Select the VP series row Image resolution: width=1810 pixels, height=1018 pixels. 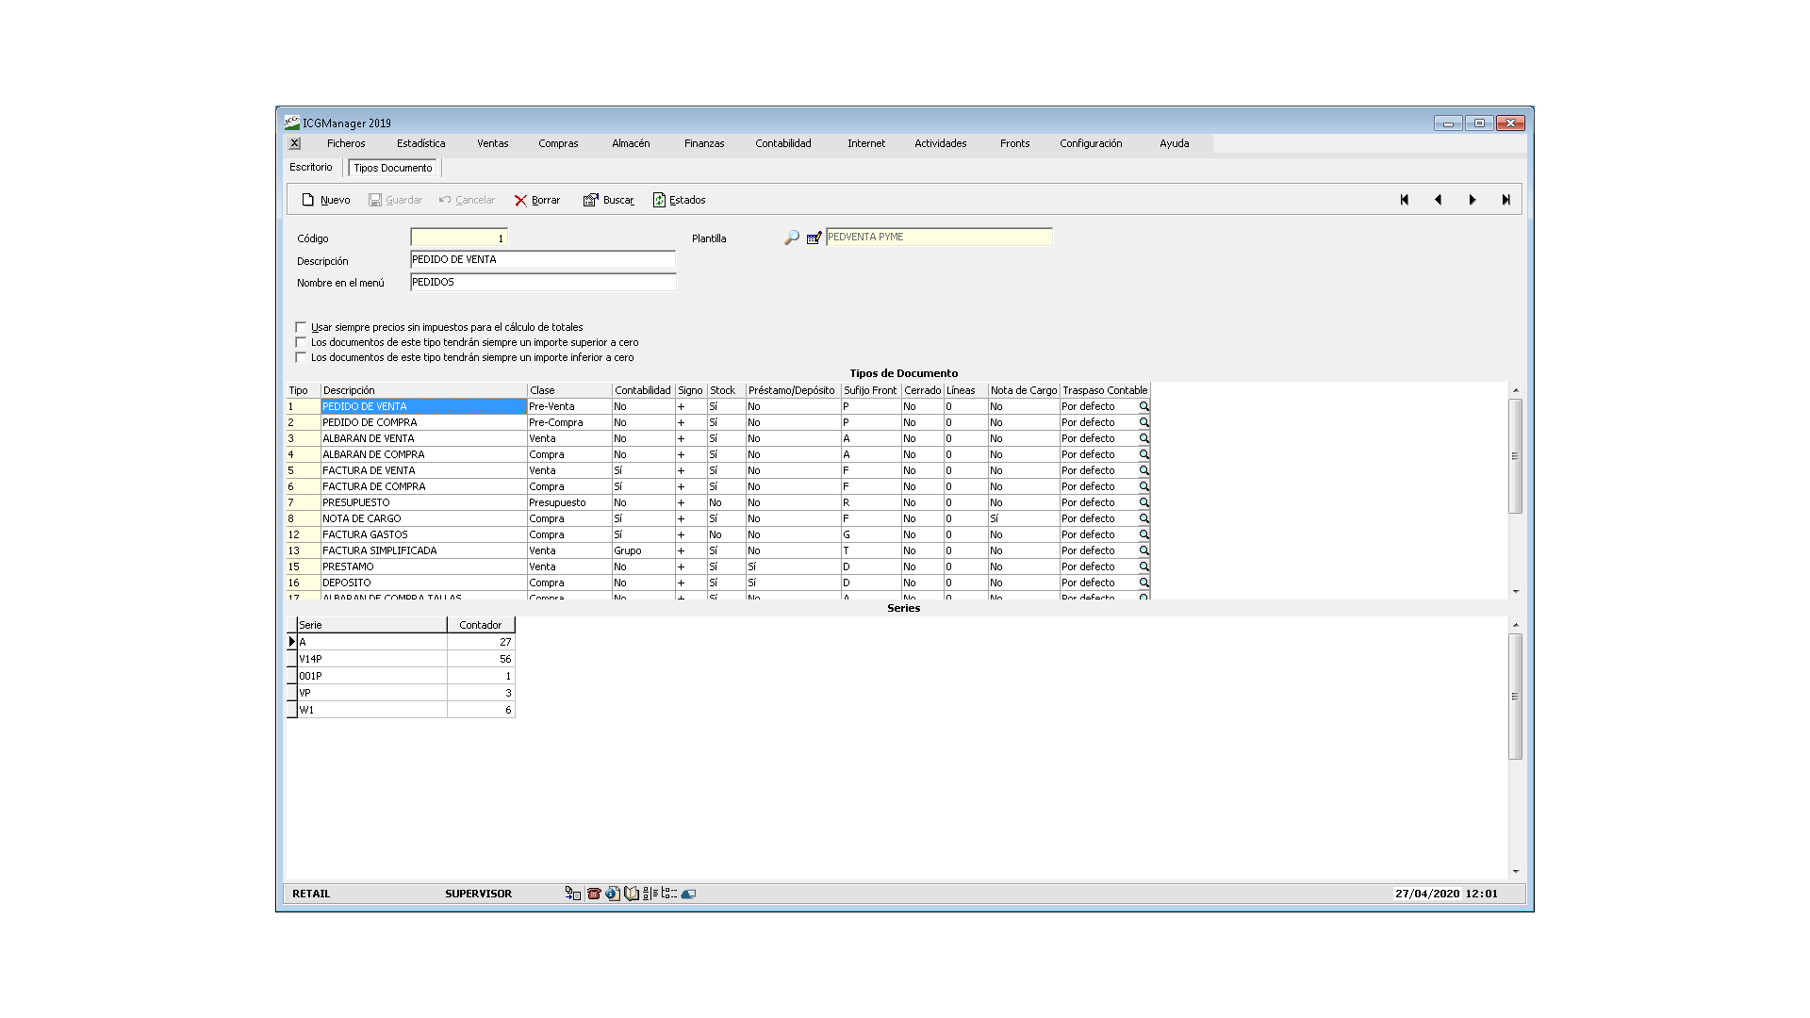(x=401, y=693)
